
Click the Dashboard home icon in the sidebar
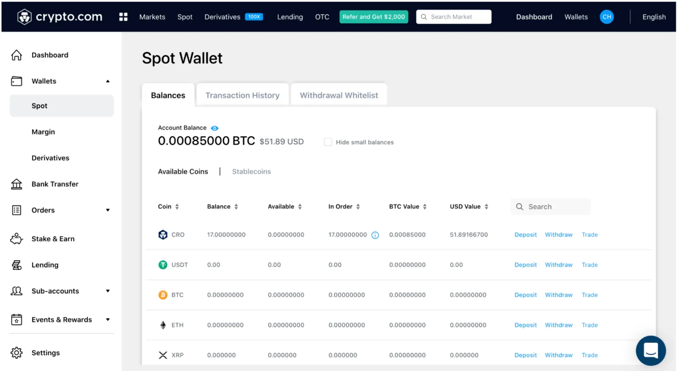(17, 55)
